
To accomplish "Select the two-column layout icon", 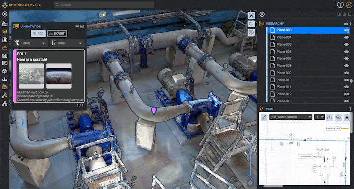I will [x=344, y=14].
